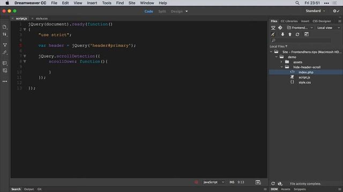Sort by Local Files column header

coord(279,46)
